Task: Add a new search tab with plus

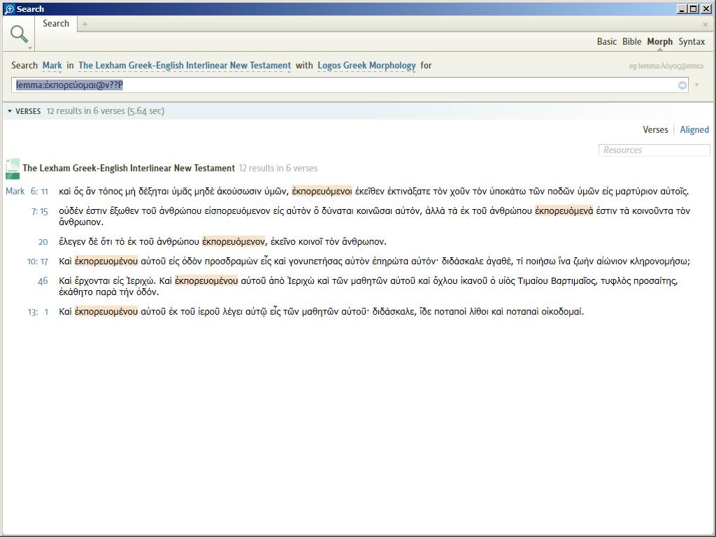Action: (x=85, y=24)
